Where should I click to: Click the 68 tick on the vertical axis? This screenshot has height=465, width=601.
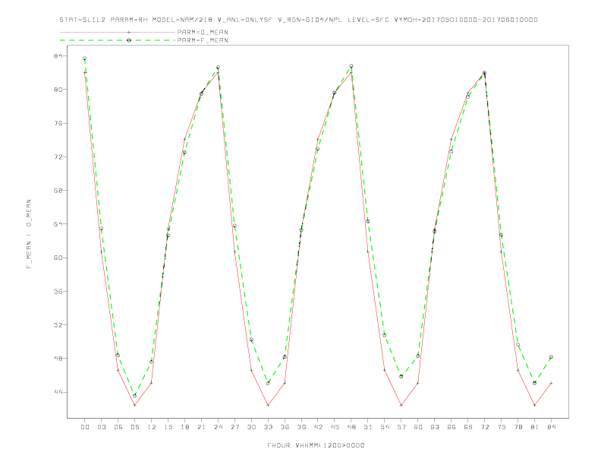[58, 190]
